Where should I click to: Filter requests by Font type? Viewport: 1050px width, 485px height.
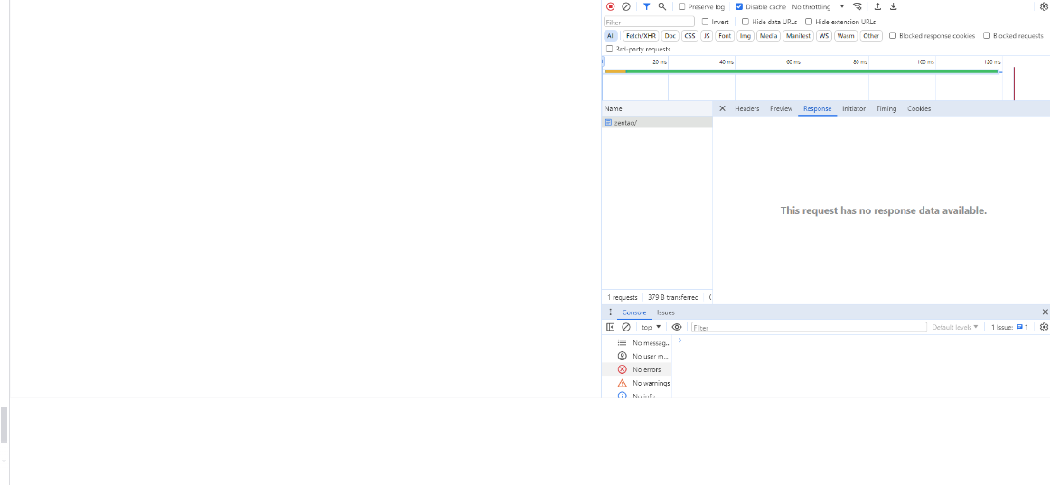point(725,36)
